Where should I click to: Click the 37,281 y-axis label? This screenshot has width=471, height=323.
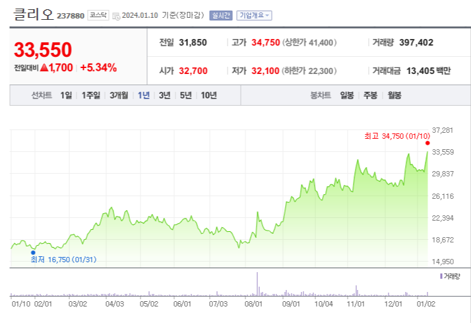click(x=442, y=130)
